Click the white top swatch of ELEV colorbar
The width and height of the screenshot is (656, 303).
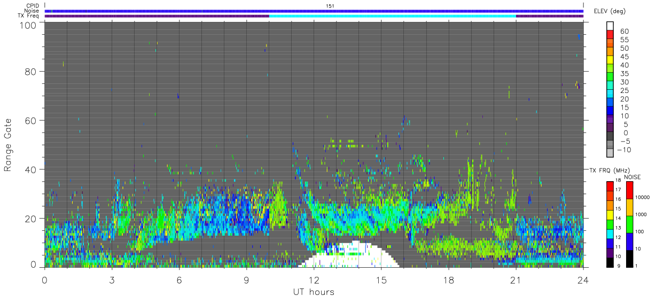coord(610,27)
